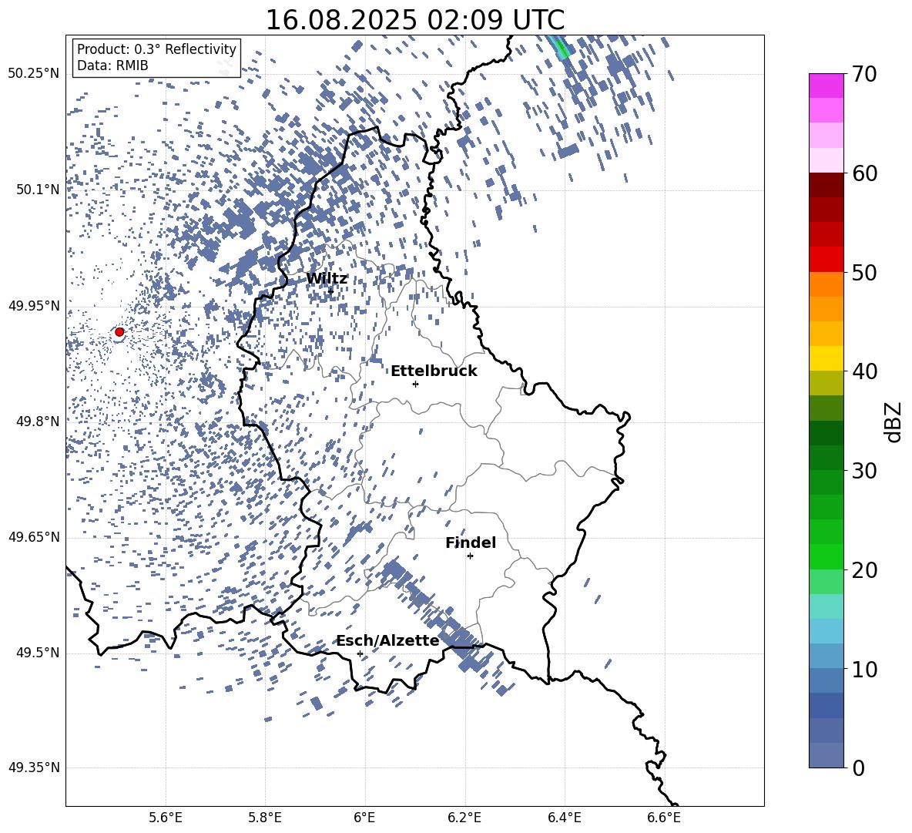Image resolution: width=912 pixels, height=833 pixels.
Task: Click the Esch/Alzette city label
Action: tap(388, 640)
